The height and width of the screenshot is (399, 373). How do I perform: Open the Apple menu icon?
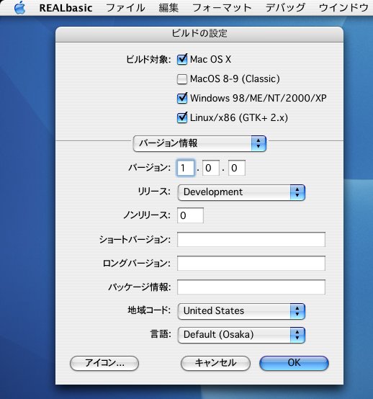click(x=19, y=7)
